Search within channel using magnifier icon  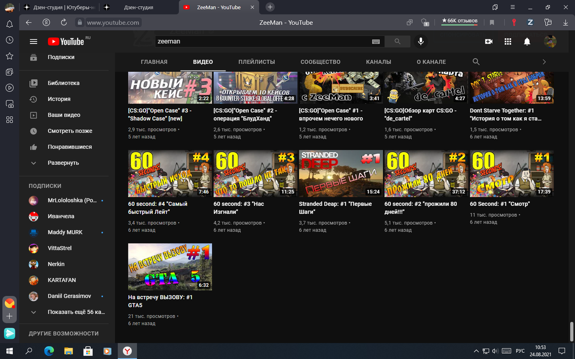[476, 62]
